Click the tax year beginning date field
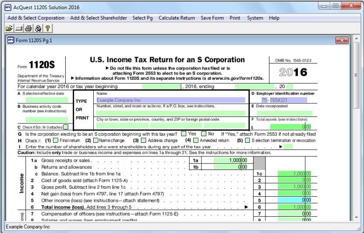This screenshot has height=233, width=364. [162, 87]
